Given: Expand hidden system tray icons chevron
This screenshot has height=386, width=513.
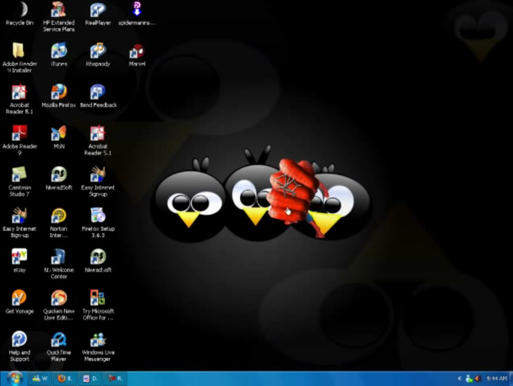Looking at the screenshot, I should coord(460,378).
